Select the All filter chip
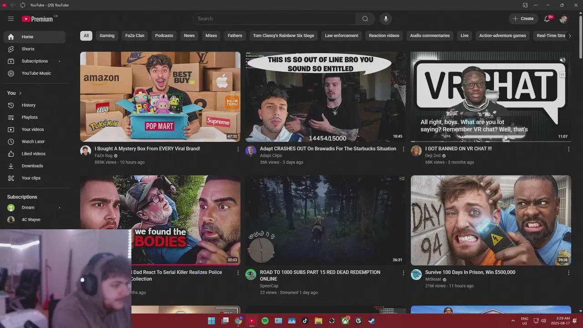The width and height of the screenshot is (583, 328). (86, 36)
